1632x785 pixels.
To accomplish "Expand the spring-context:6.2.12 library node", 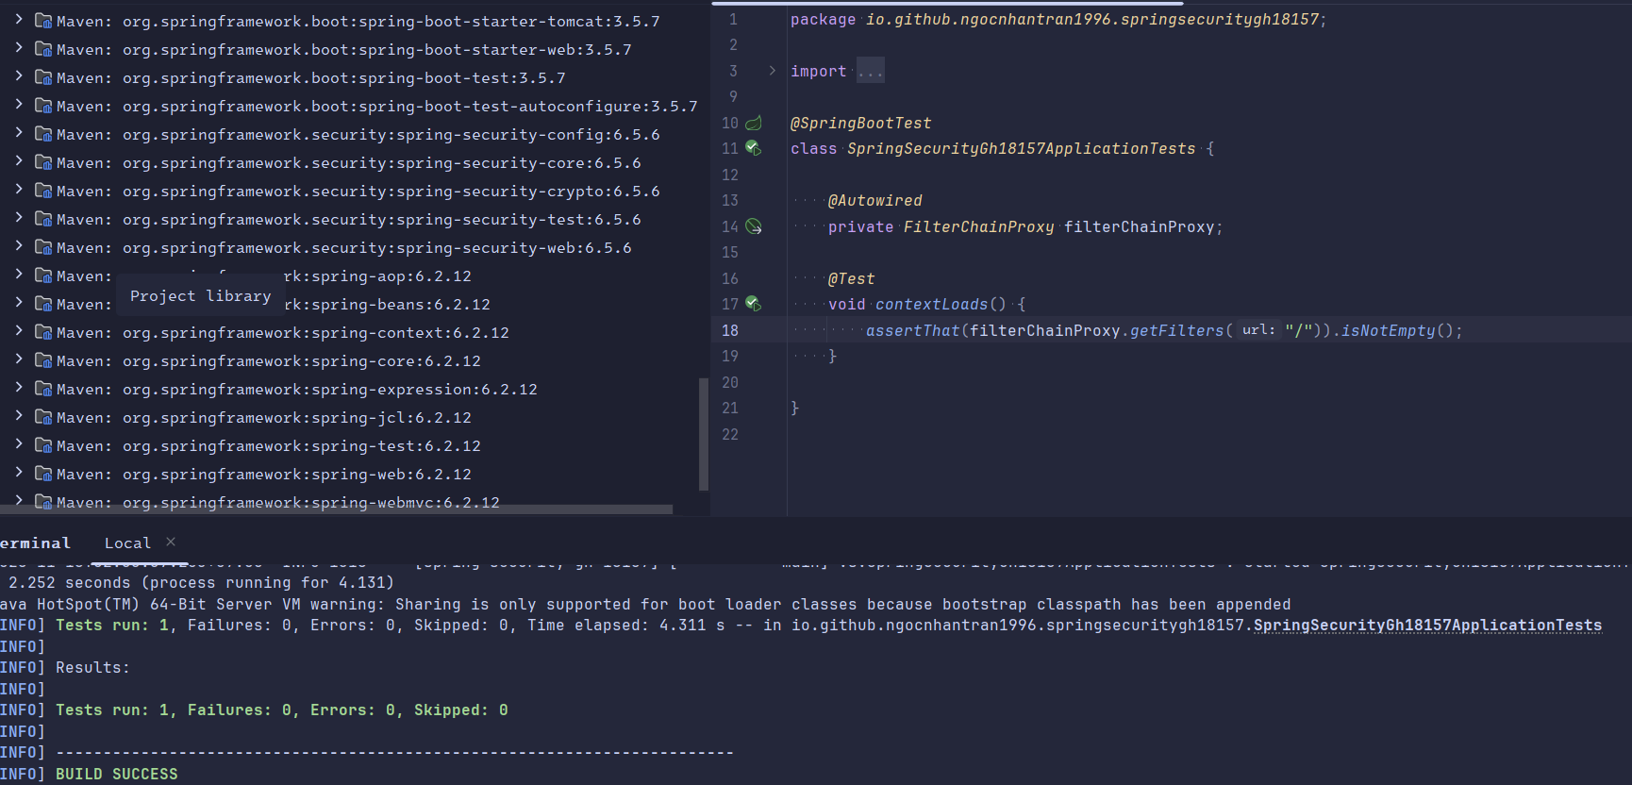I will [19, 331].
